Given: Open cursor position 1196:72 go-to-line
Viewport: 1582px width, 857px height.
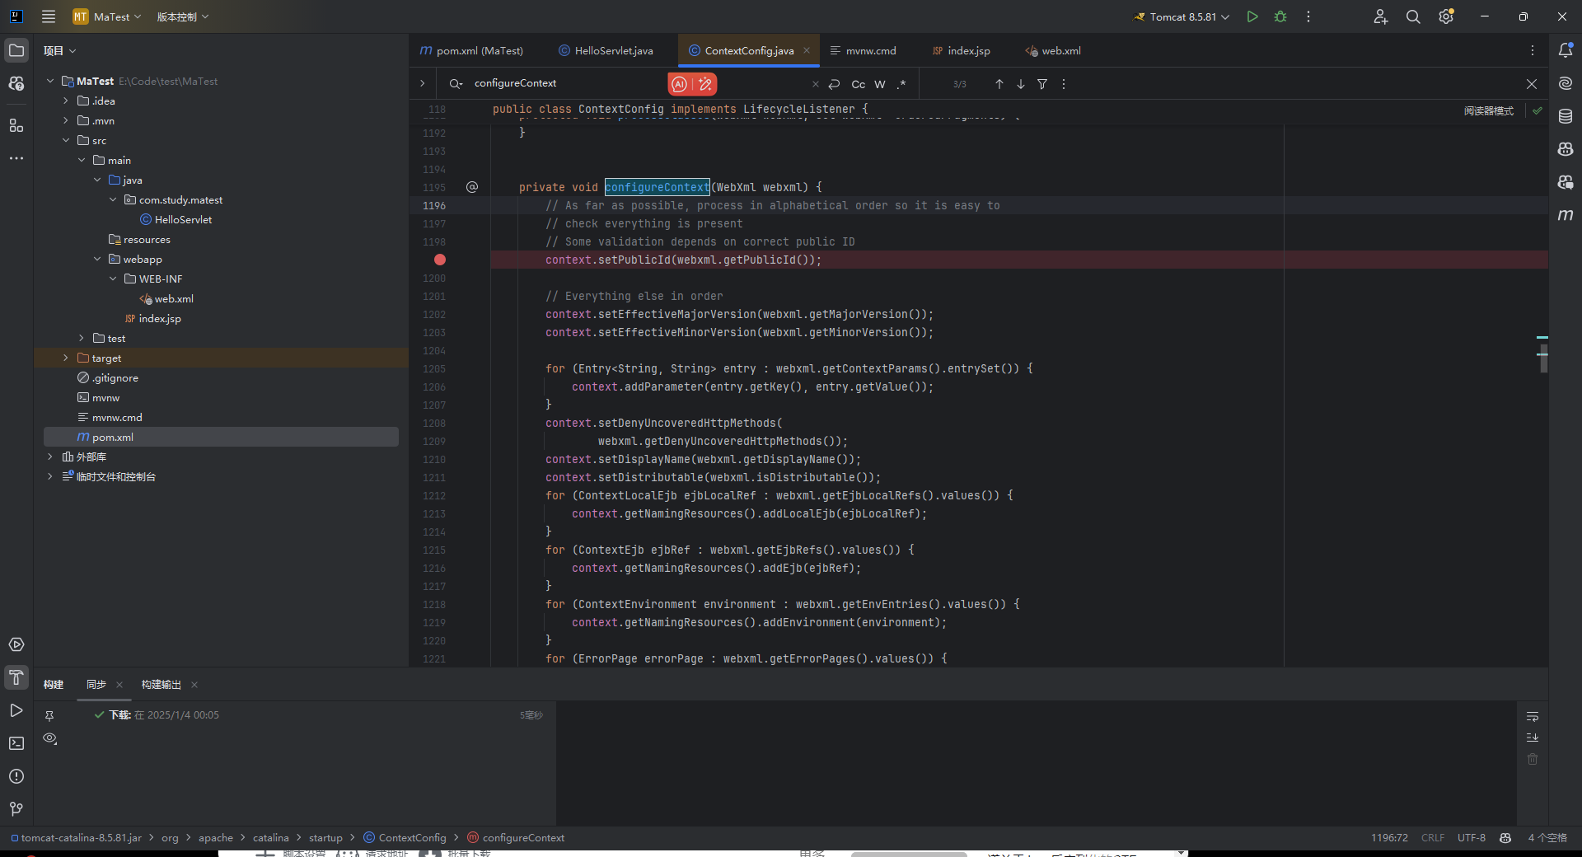Looking at the screenshot, I should [1389, 837].
